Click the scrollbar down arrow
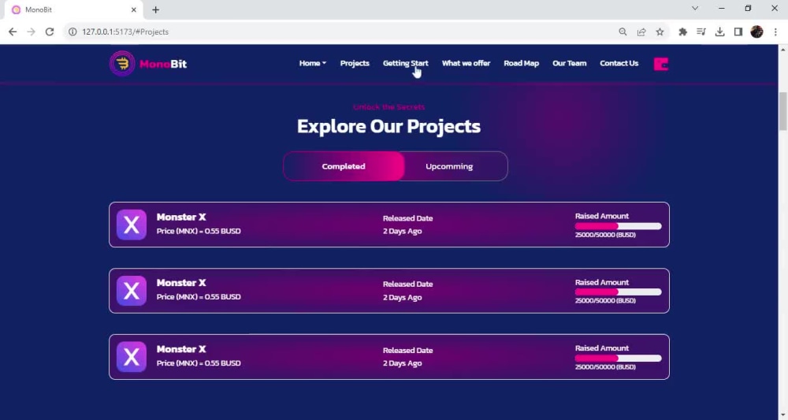Image resolution: width=788 pixels, height=420 pixels. [783, 415]
